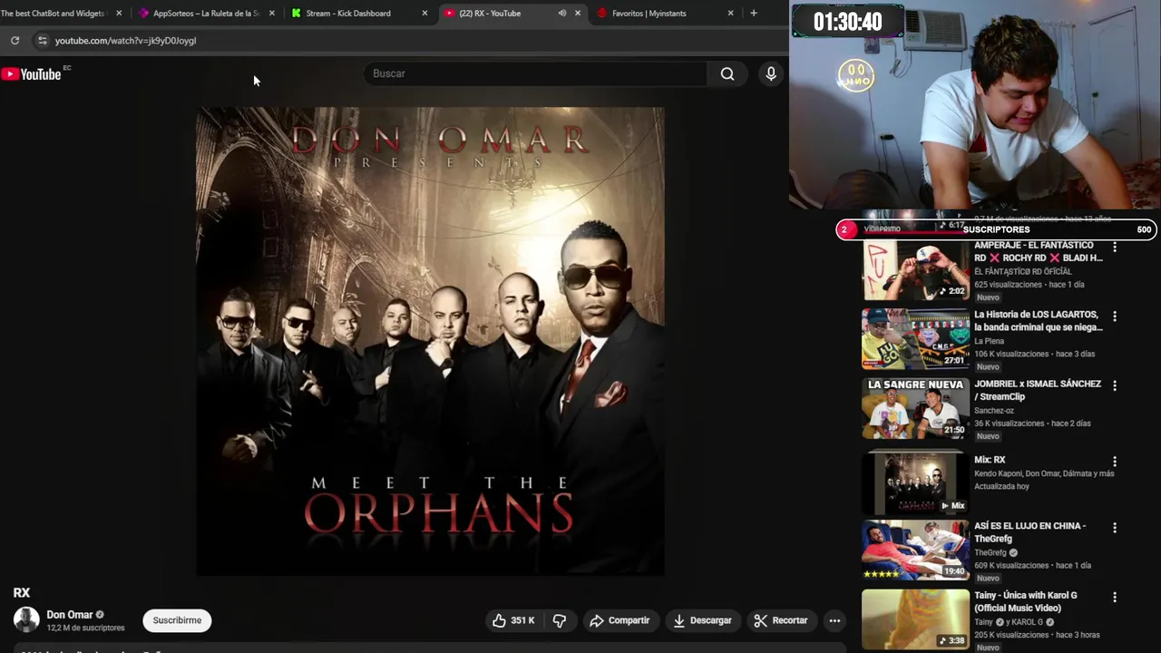Open Mix: RX playlist thumbnail
Image resolution: width=1161 pixels, height=653 pixels.
pos(915,482)
